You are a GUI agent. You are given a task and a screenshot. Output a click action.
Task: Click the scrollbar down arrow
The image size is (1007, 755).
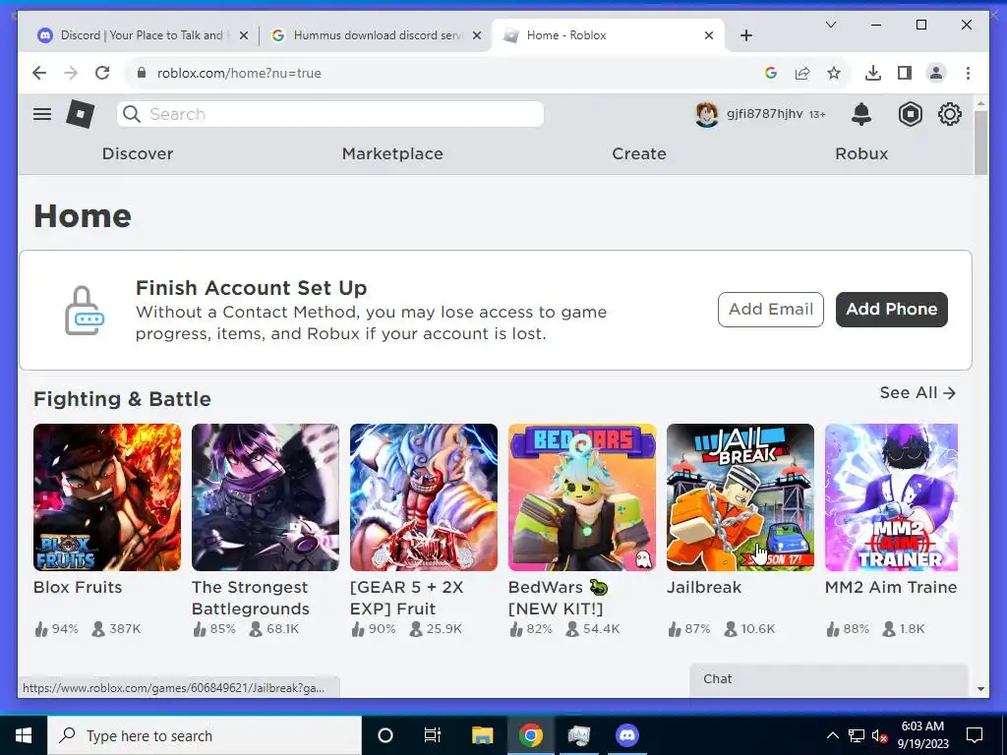pyautogui.click(x=980, y=689)
